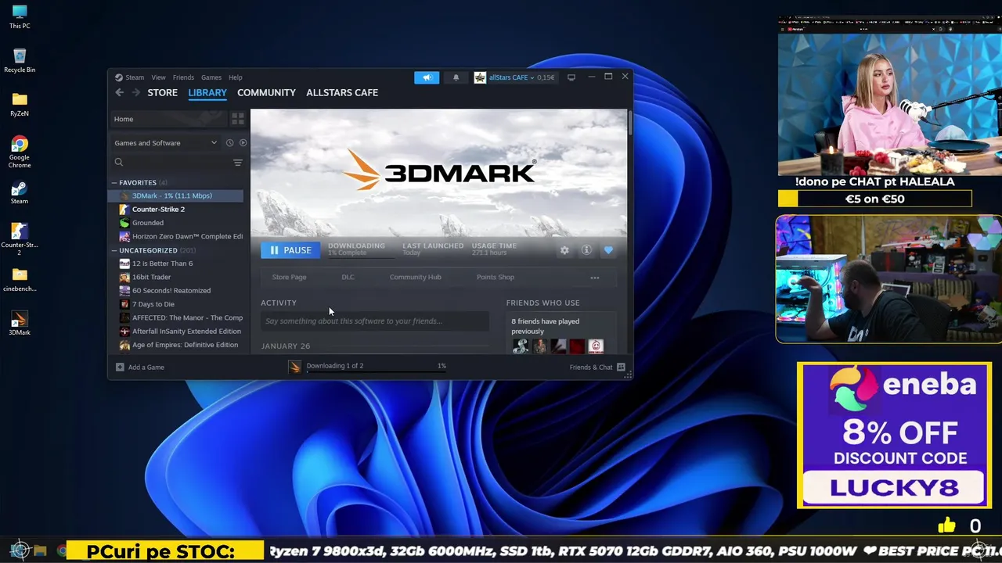The width and height of the screenshot is (1002, 563).
Task: Open the advanced library filter icon
Action: tap(238, 163)
